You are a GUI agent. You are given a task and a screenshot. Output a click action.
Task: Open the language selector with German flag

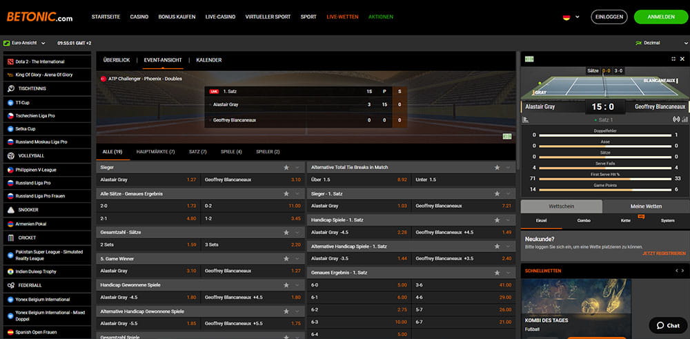pos(571,17)
